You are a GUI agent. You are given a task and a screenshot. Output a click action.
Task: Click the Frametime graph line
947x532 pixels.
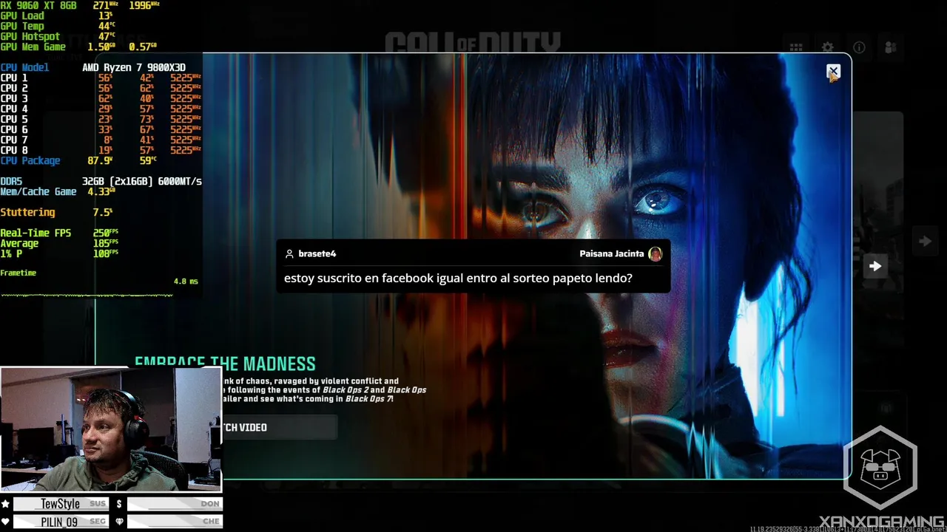point(87,295)
